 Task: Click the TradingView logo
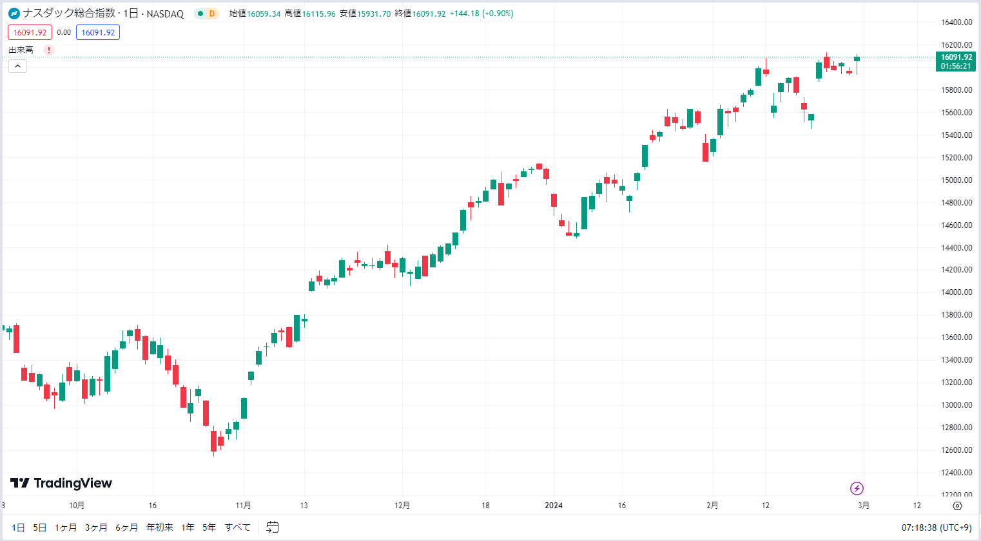(61, 483)
